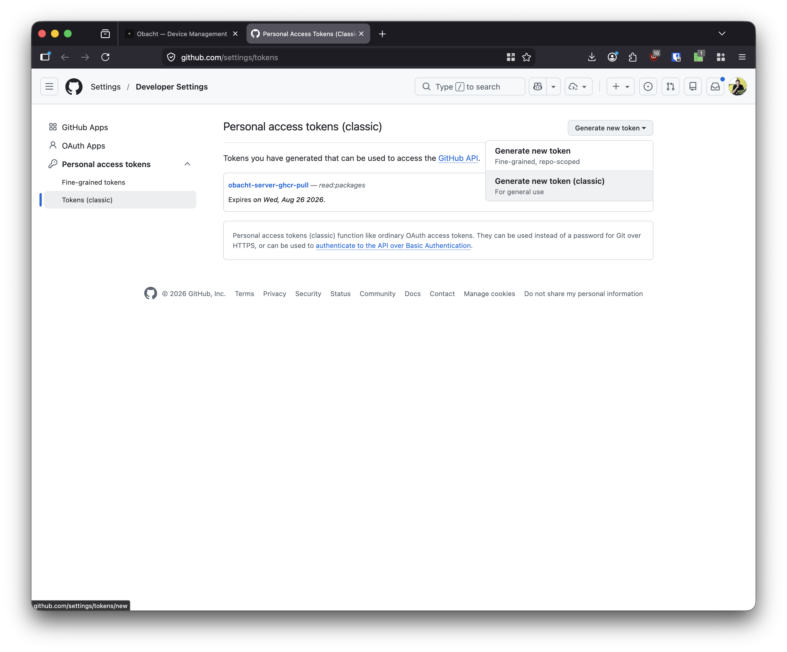The height and width of the screenshot is (652, 787).
Task: Open the Contact footer link
Action: click(x=442, y=294)
